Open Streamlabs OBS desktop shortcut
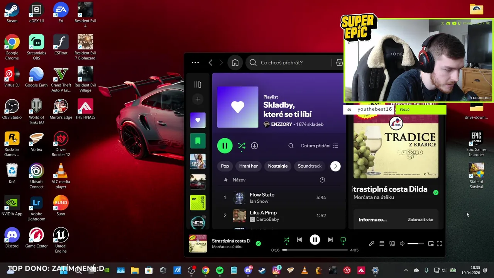The width and height of the screenshot is (494, 278). tap(36, 47)
